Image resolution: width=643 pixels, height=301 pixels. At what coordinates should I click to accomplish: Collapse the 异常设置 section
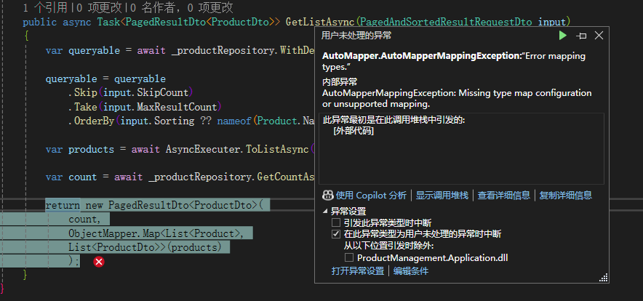point(326,212)
